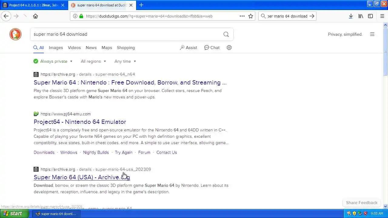Open the Contact Us sitelink
Viewport: 388px width, 218px height.
[167, 152]
